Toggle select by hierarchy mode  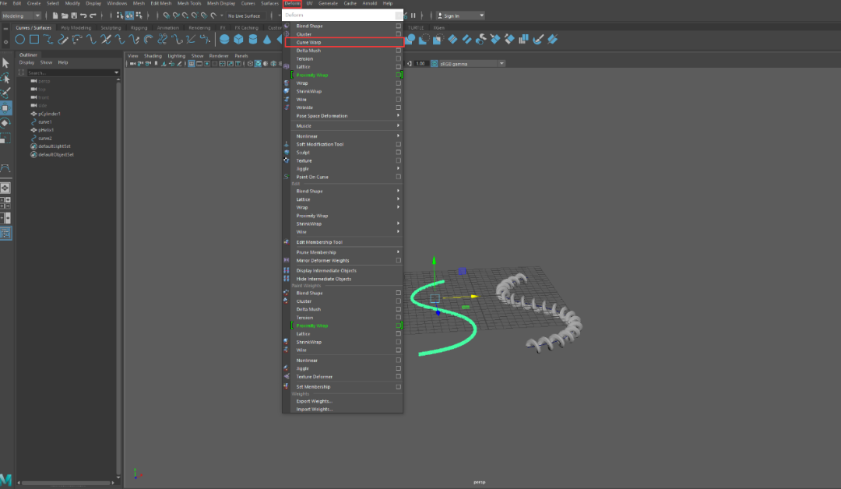pyautogui.click(x=120, y=16)
